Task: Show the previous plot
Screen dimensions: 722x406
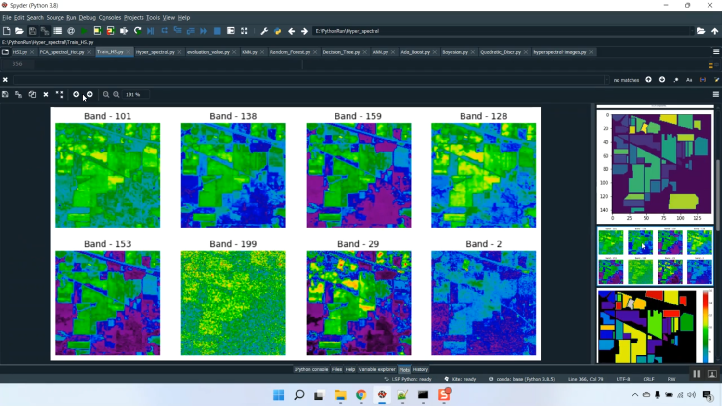Action: [76, 94]
